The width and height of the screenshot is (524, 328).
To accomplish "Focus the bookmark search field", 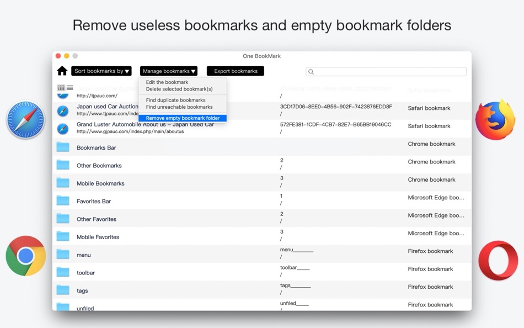I will pos(386,72).
